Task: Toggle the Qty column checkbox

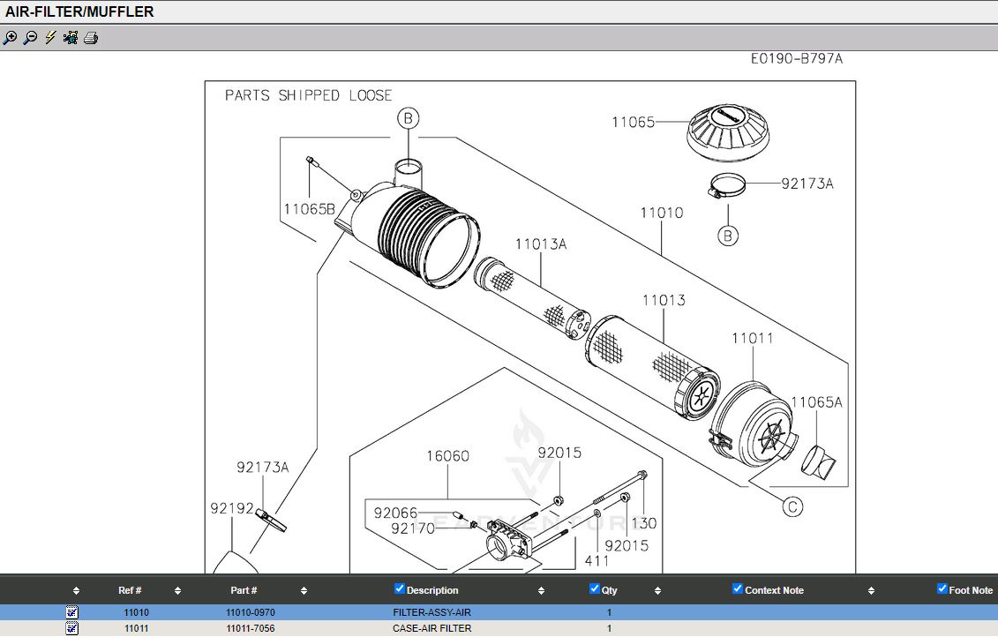Action: 595,588
